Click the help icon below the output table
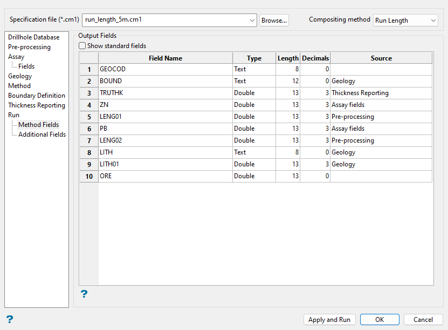This screenshot has height=330, width=448. click(84, 294)
